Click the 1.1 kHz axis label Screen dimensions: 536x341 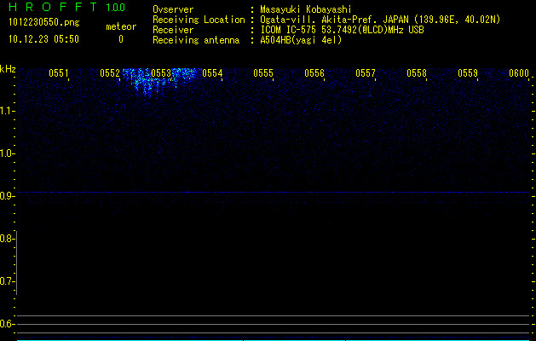click(6, 111)
